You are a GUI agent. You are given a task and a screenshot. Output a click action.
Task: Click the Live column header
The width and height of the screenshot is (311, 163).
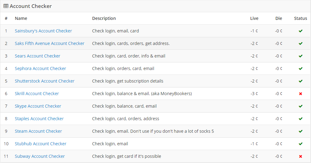254,18
